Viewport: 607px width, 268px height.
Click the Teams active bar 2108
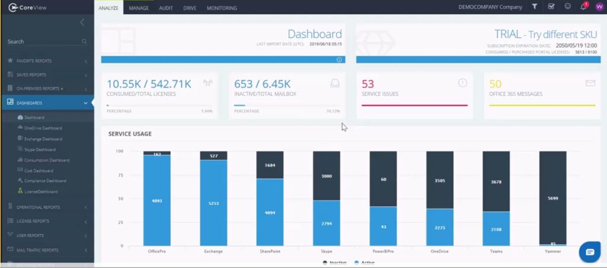coord(496,229)
